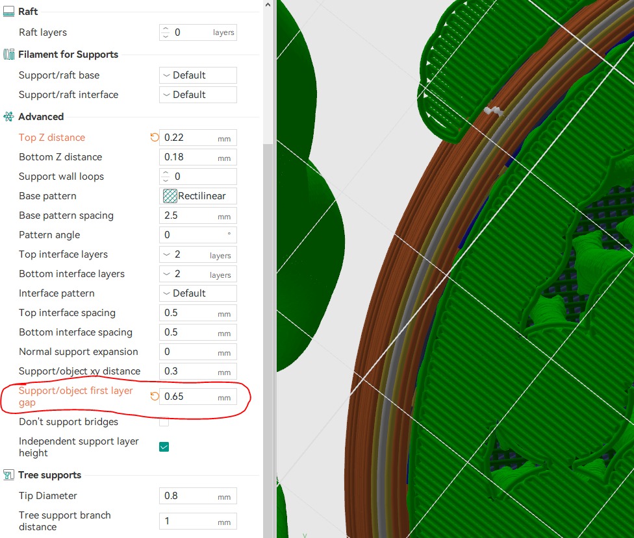
Task: Click the Base pattern spacing field
Action: 197,215
